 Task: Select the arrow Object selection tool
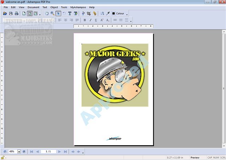pos(58,13)
